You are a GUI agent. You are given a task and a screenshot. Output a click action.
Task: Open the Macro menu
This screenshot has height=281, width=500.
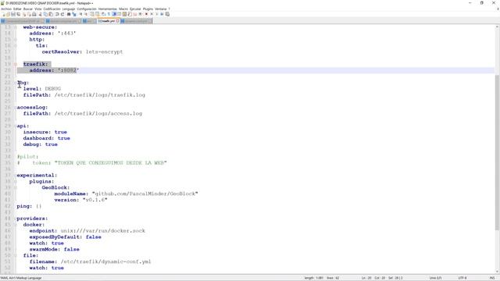pos(123,9)
